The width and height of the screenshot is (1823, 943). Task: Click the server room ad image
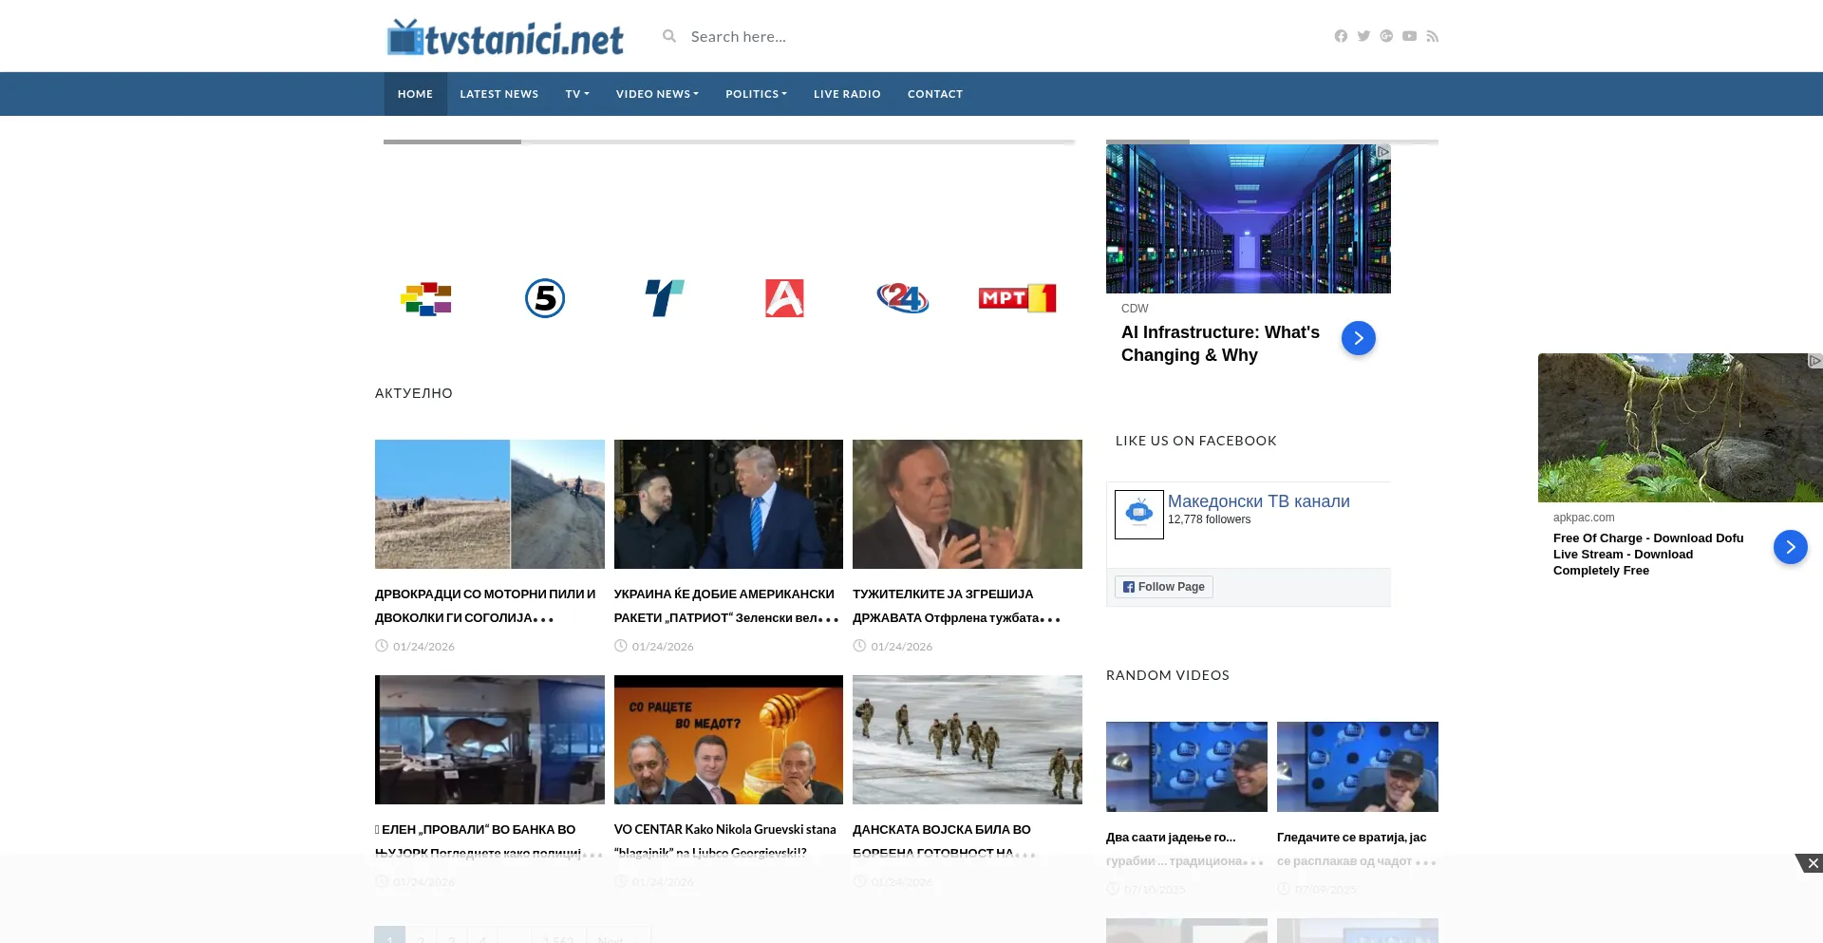[x=1249, y=219]
